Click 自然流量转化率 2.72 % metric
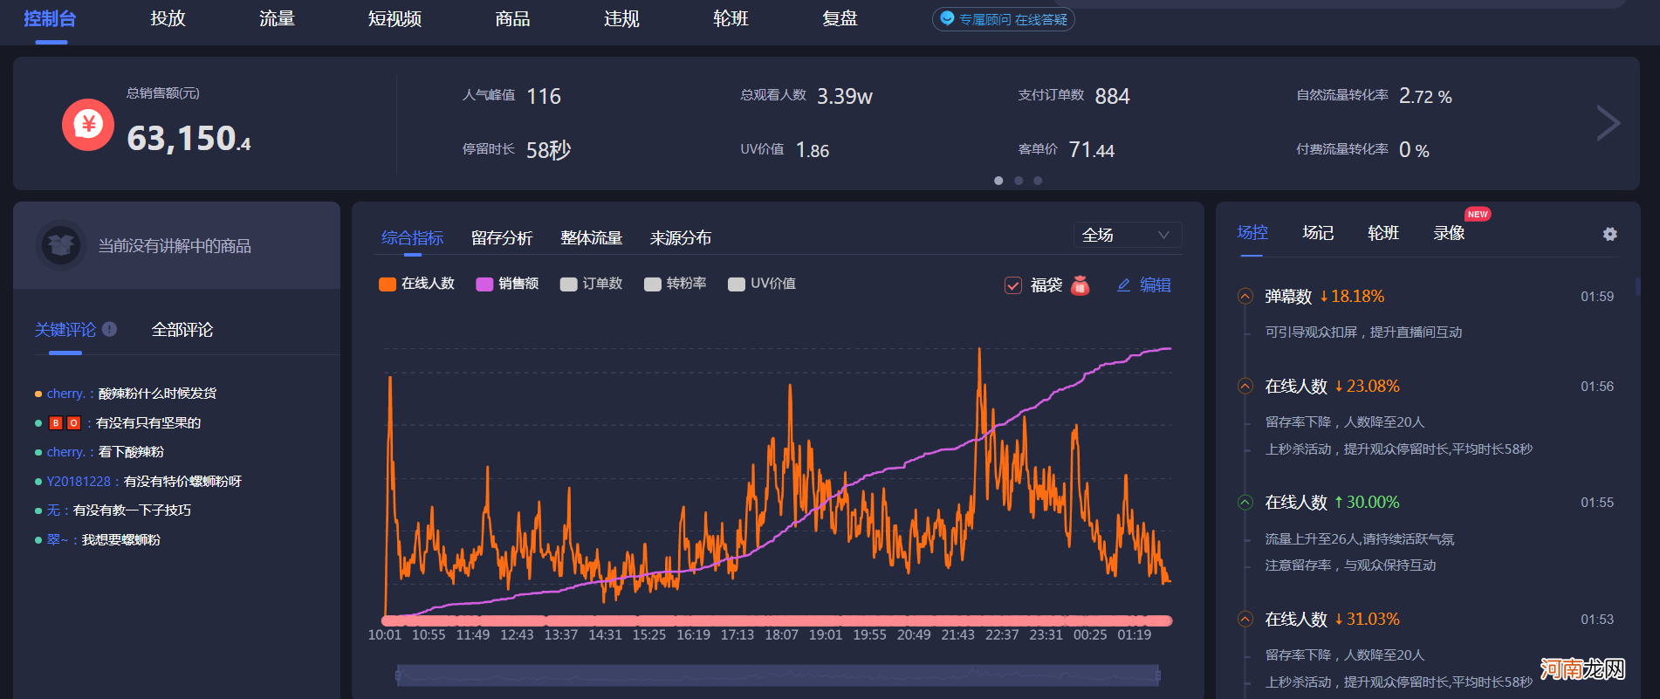Viewport: 1660px width, 699px height. coord(1374,96)
